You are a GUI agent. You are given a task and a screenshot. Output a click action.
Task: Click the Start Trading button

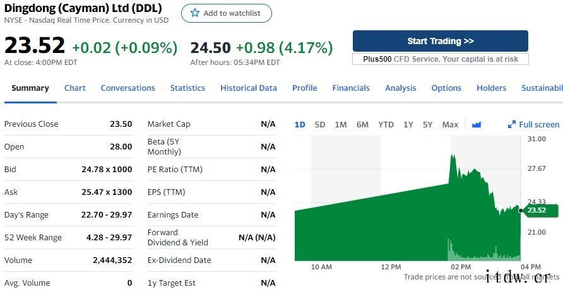[440, 41]
